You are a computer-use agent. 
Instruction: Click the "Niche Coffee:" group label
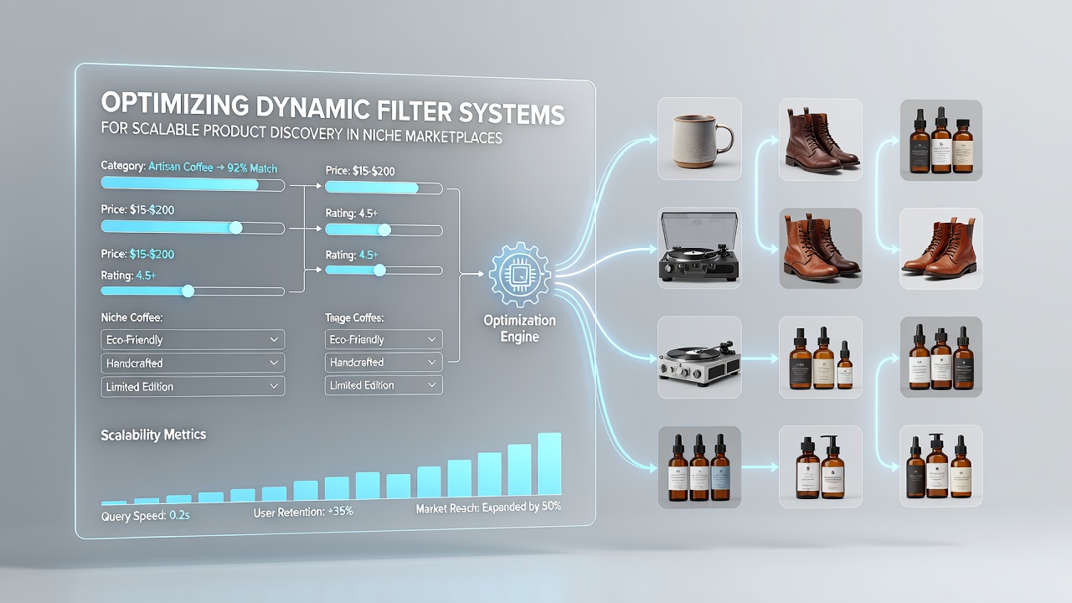131,318
